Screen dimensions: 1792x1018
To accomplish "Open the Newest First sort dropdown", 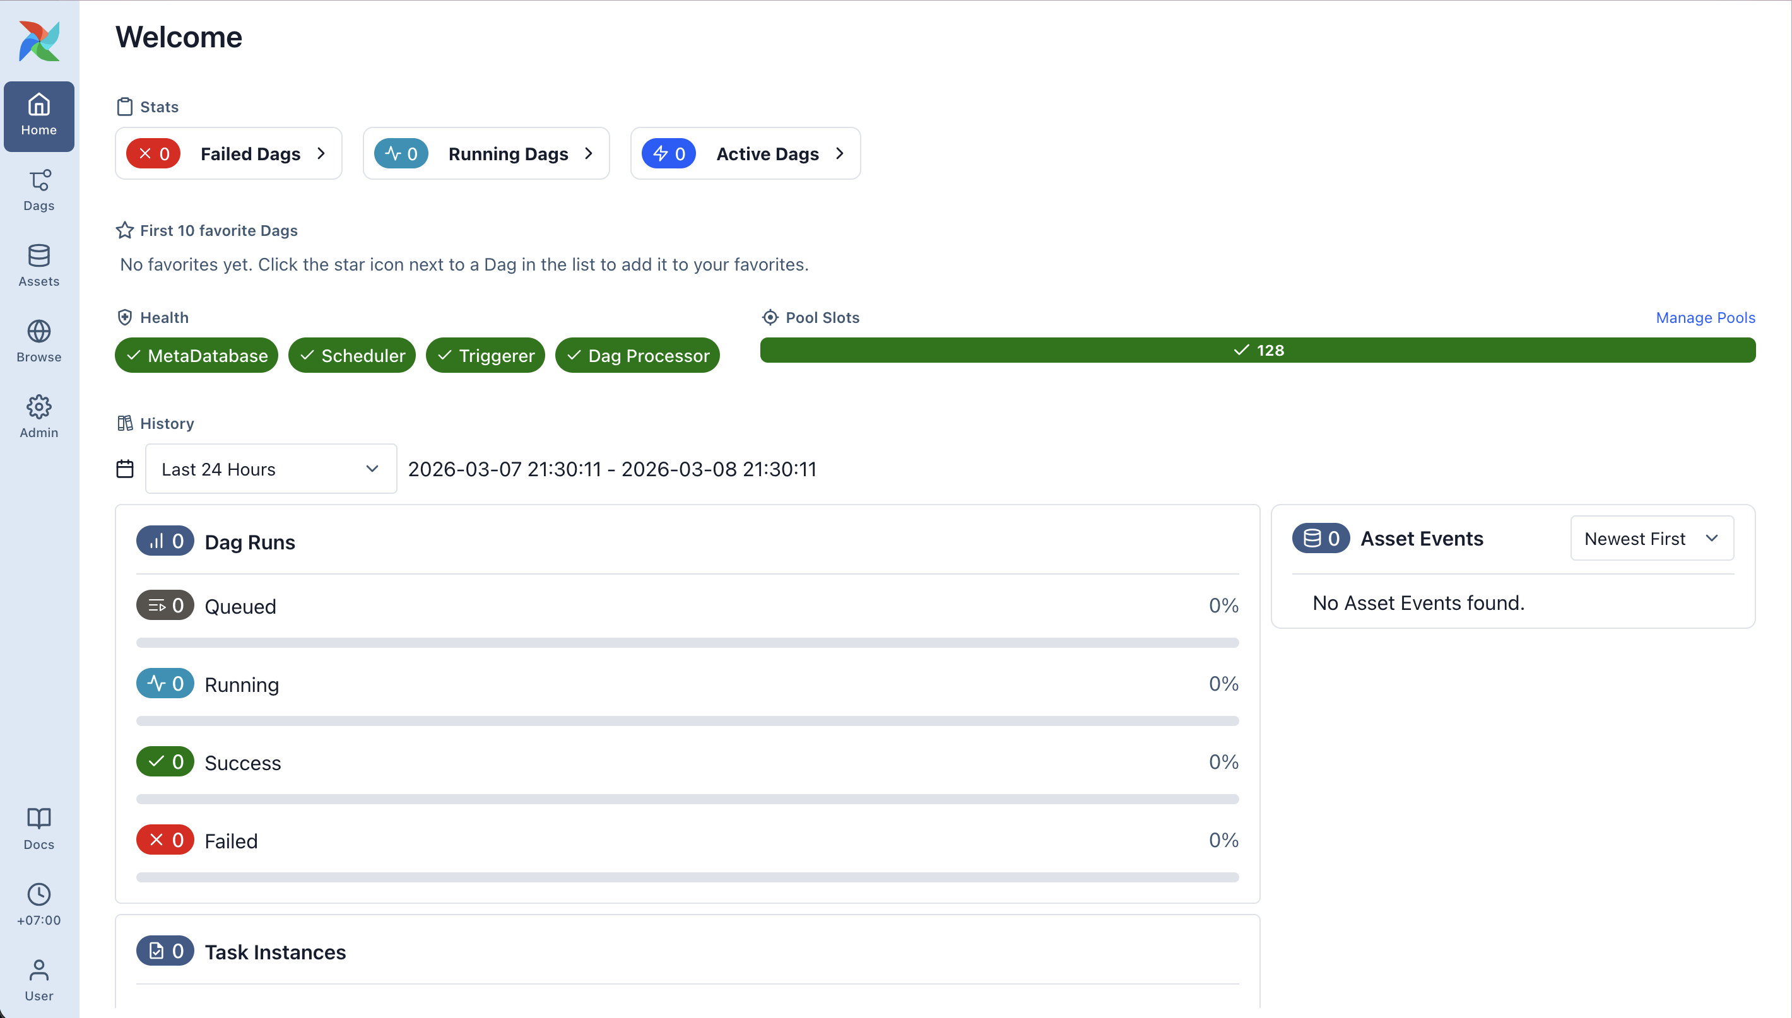I will [x=1651, y=539].
